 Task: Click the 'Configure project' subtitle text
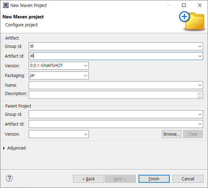click(x=21, y=25)
